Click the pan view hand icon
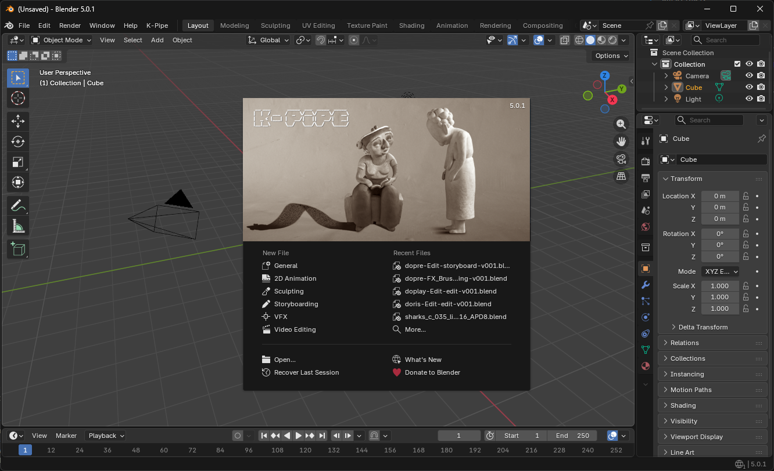The width and height of the screenshot is (774, 471). point(621,142)
